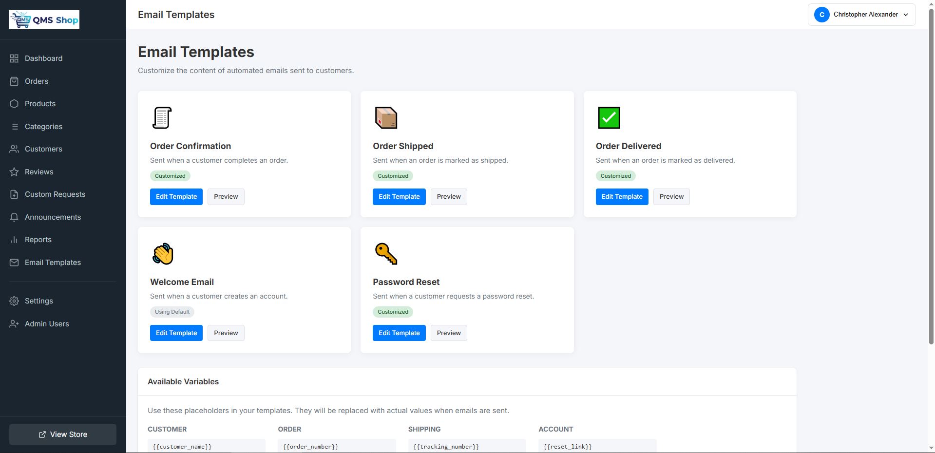935x453 pixels.
Task: Open Admin Users page
Action: (47, 324)
